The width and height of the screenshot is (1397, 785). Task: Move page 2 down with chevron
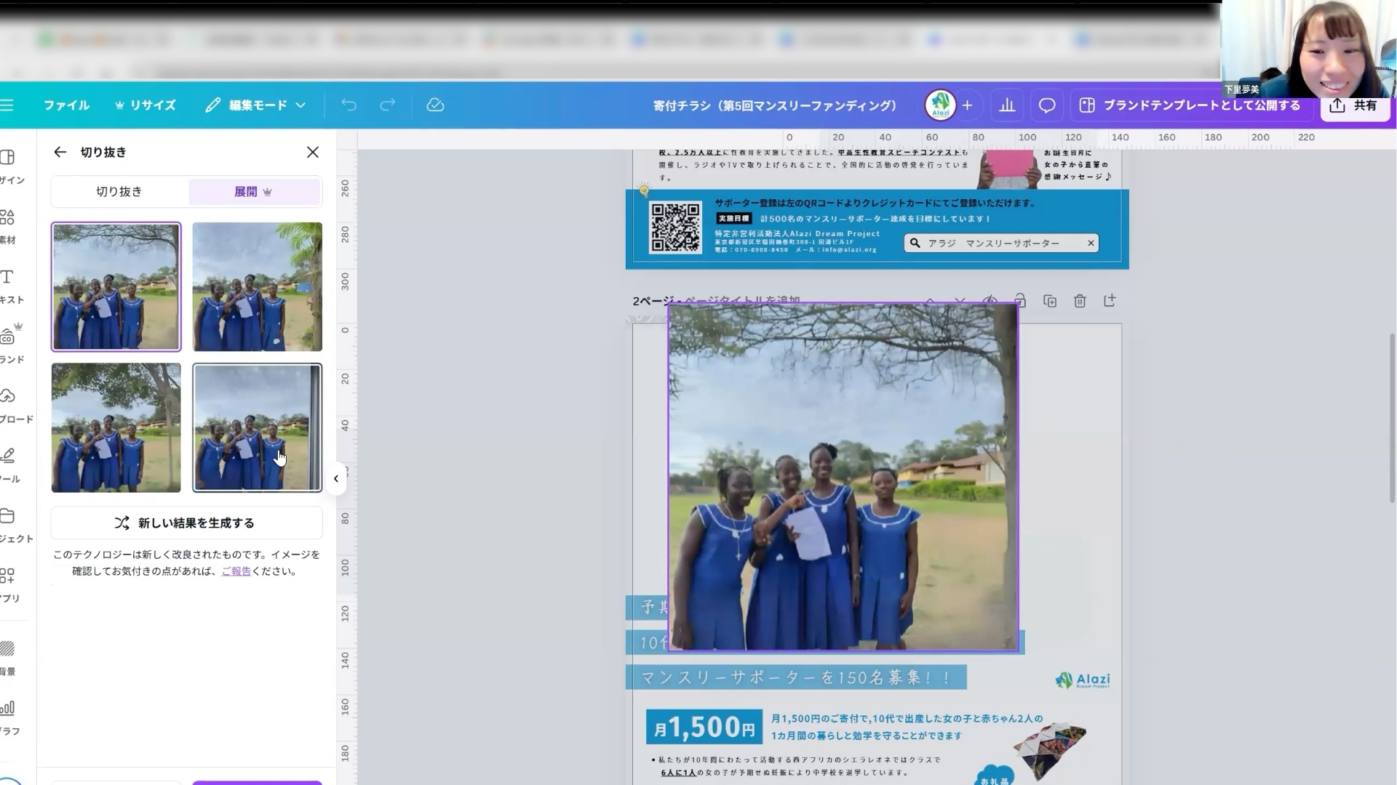pyautogui.click(x=960, y=300)
